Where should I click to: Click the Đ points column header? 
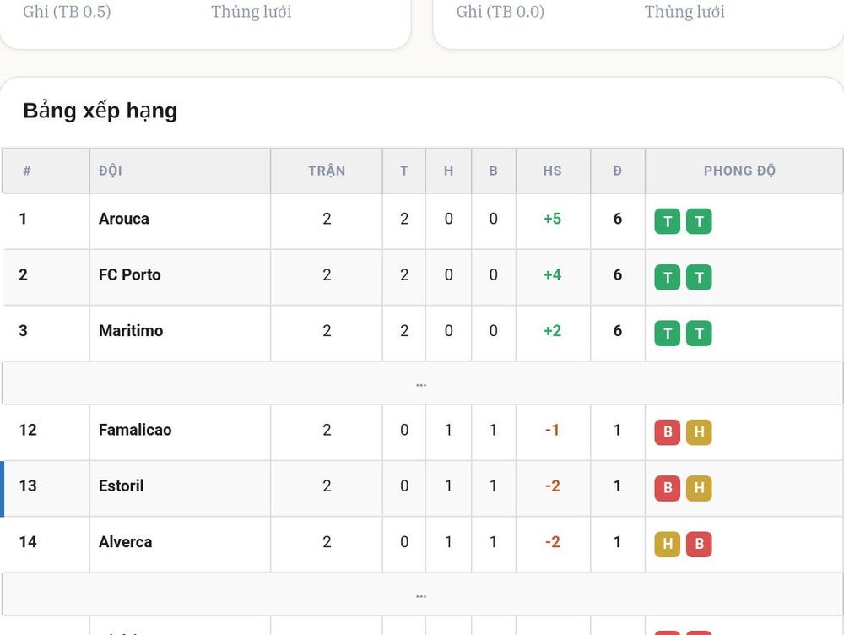point(618,171)
